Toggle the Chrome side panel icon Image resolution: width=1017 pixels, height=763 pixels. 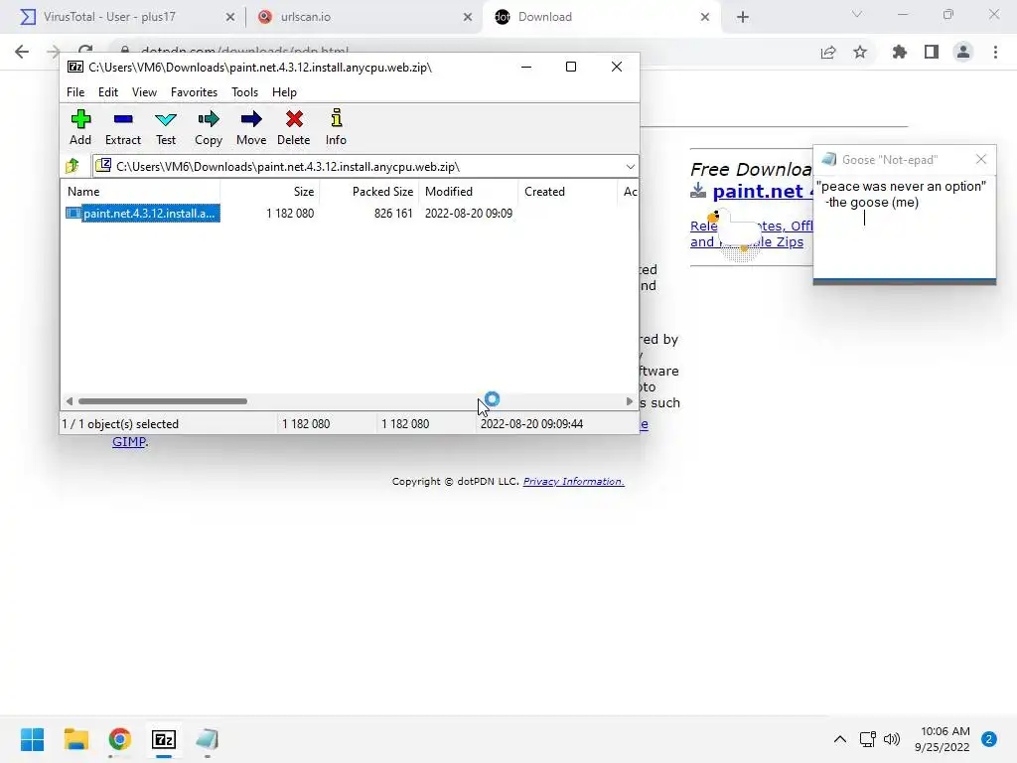[x=932, y=52]
